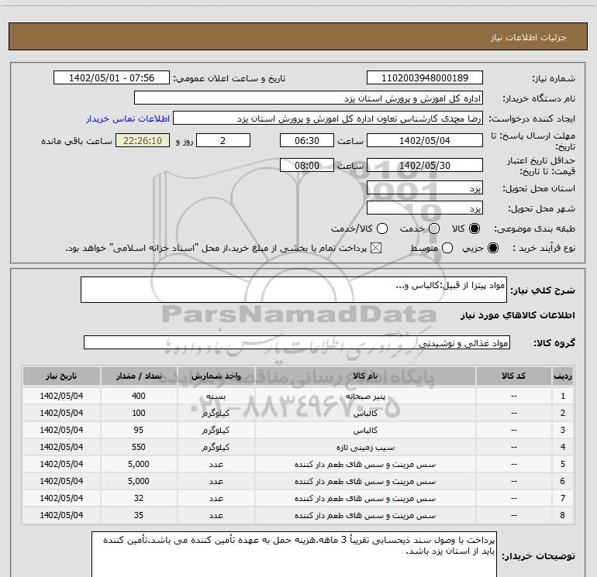Click the quantity 35 cell
Screen dimensions: 597x577
click(x=139, y=515)
